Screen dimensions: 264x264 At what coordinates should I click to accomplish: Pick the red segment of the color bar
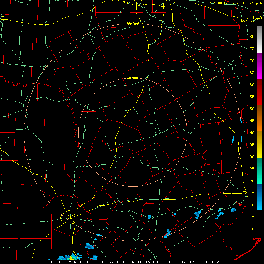[259, 92]
